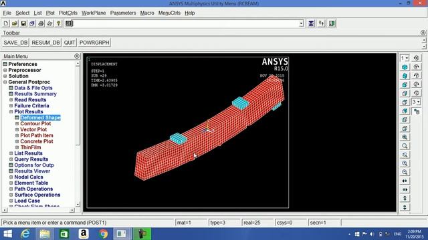
Task: Open the File menu
Action: (x=7, y=13)
